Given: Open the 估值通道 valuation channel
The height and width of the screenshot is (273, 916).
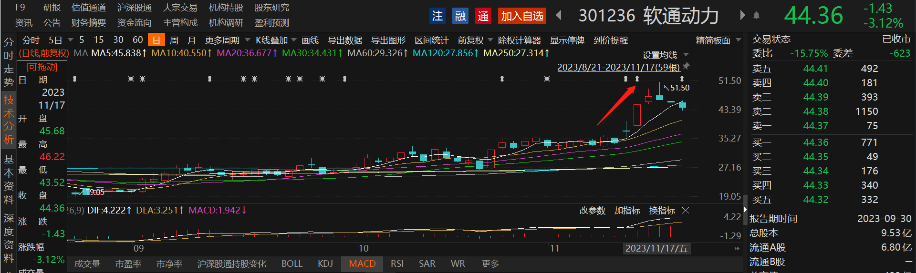Looking at the screenshot, I should tap(89, 8).
